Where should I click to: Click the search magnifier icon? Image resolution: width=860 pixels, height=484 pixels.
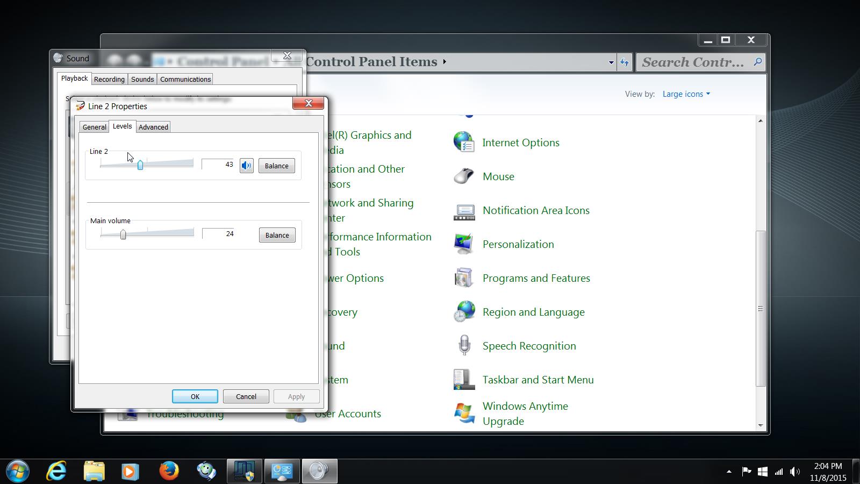point(758,62)
